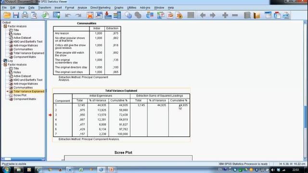Select Anti-image Matrices in upper Factor Analysis group
The width and height of the screenshot is (308, 173).
click(x=26, y=46)
